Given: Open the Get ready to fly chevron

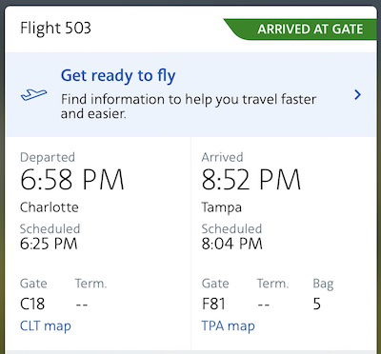Looking at the screenshot, I should point(357,94).
